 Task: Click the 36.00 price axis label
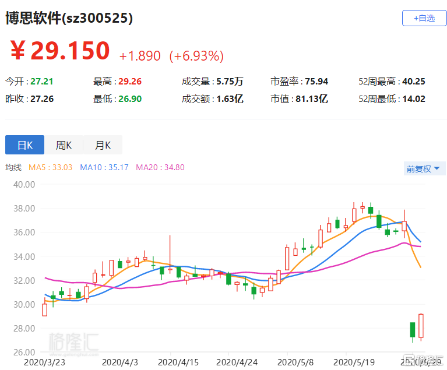(x=24, y=232)
